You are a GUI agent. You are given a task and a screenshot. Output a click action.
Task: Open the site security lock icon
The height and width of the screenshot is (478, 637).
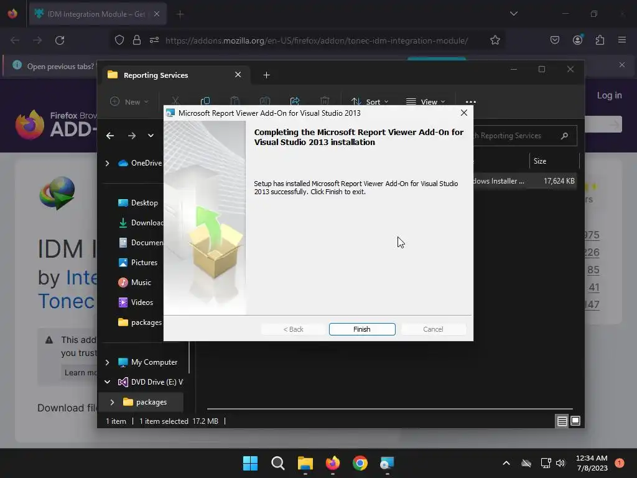[137, 40]
